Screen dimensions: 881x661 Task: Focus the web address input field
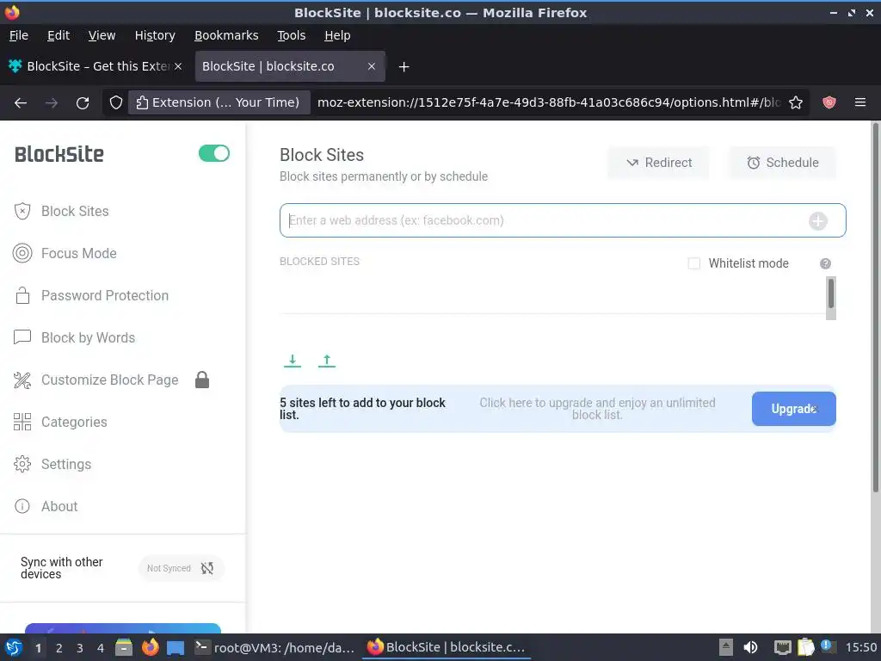(x=563, y=220)
